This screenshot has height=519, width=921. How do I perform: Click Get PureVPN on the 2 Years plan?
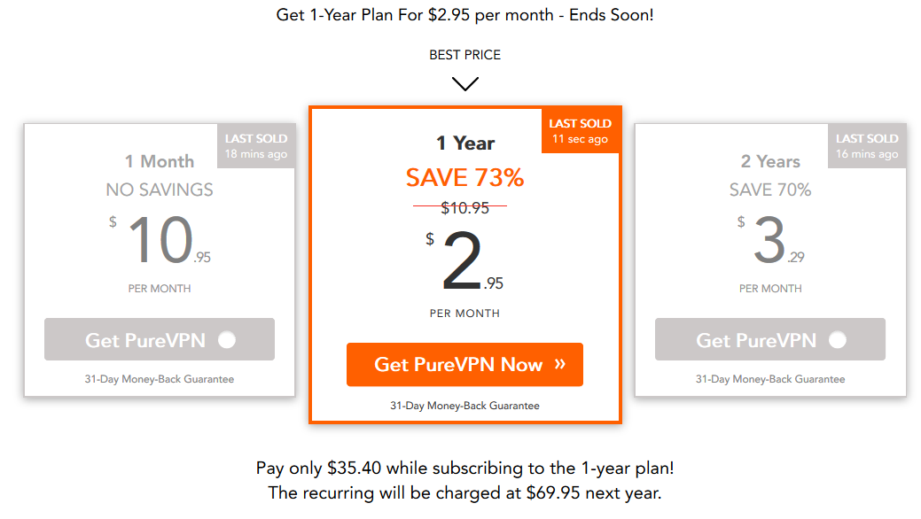click(769, 339)
